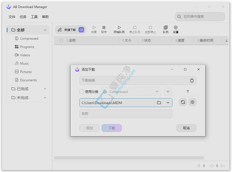232x172 pixels.
Task: Click the refresh link info icon
Action: [x=183, y=102]
